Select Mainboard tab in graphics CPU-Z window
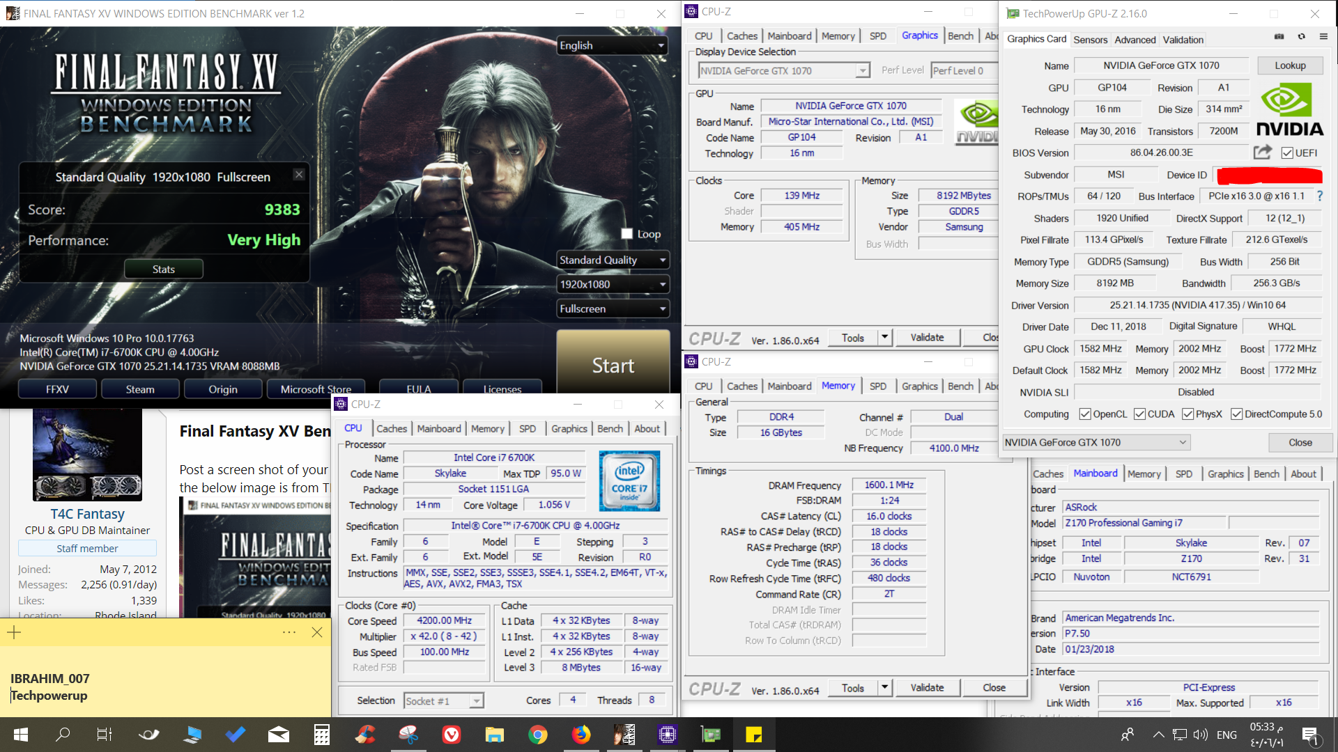Screen dimensions: 1338x752 (x=790, y=36)
